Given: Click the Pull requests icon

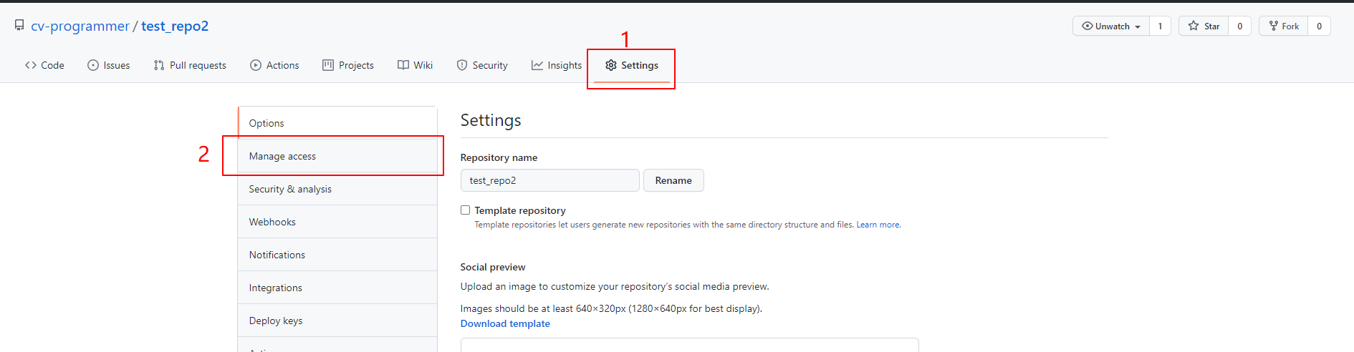Looking at the screenshot, I should click(x=159, y=65).
